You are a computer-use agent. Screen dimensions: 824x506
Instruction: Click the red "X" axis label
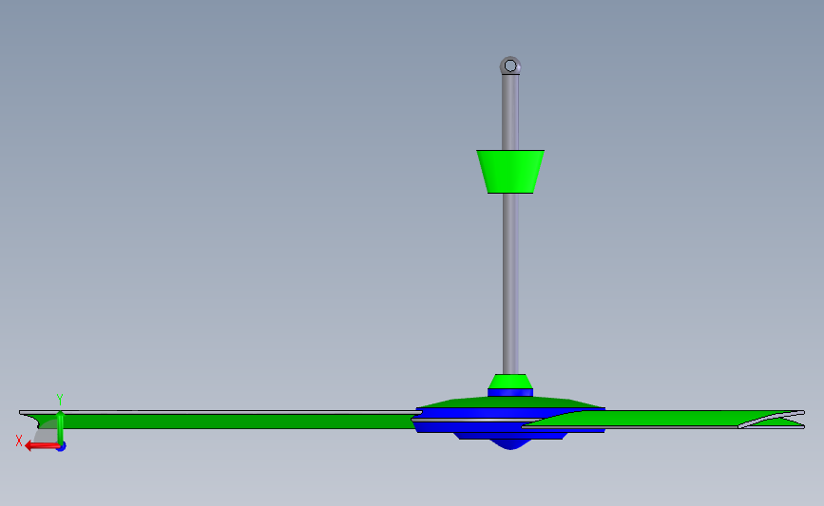[x=19, y=440]
